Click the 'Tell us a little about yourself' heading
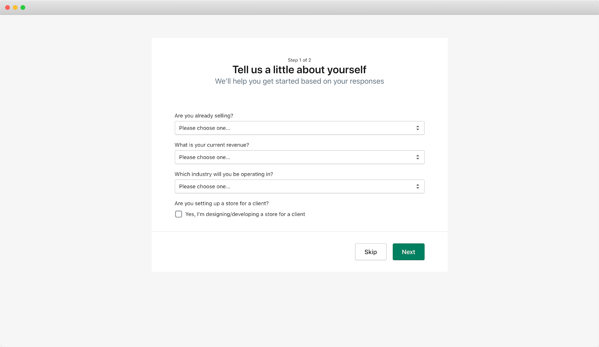 pos(299,70)
